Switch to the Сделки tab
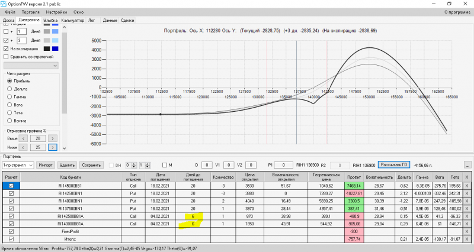 pyautogui.click(x=127, y=20)
